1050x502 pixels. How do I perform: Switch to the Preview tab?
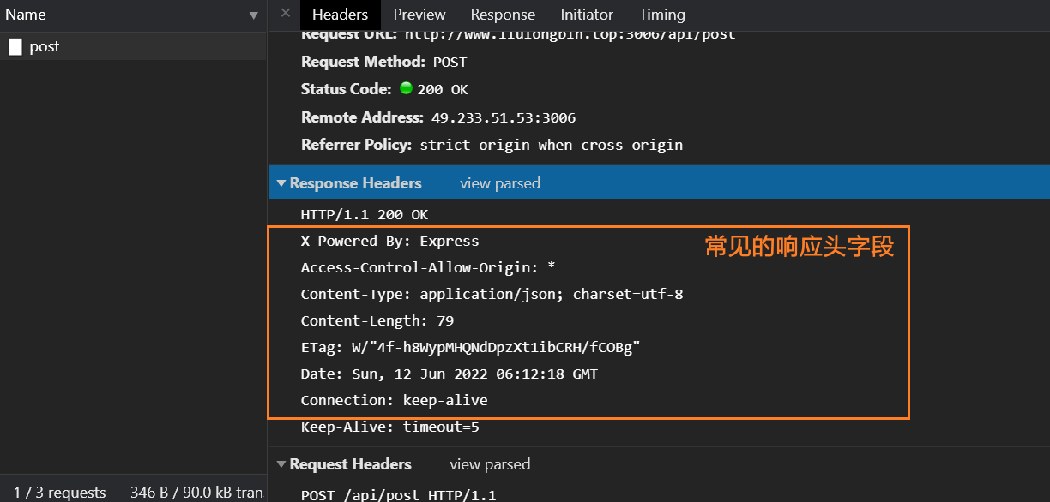[x=419, y=15]
